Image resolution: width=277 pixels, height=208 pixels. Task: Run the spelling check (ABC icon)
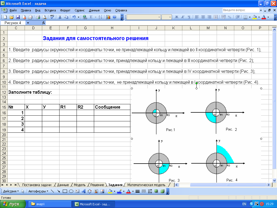52,17
